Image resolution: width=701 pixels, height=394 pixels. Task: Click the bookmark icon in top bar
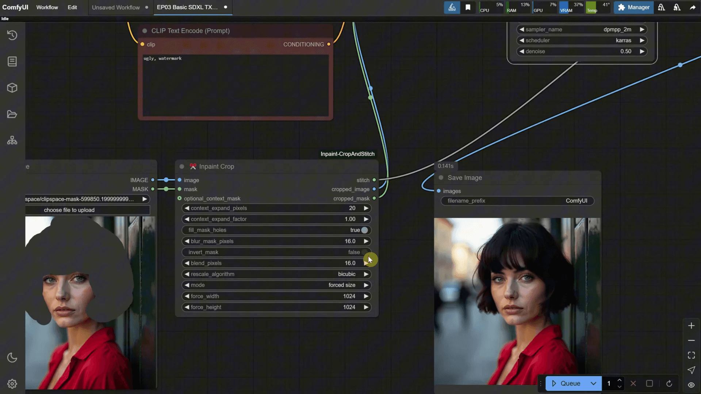468,7
